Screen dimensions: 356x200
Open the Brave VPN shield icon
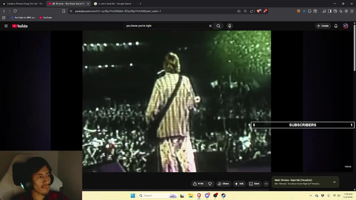pyautogui.click(x=346, y=11)
